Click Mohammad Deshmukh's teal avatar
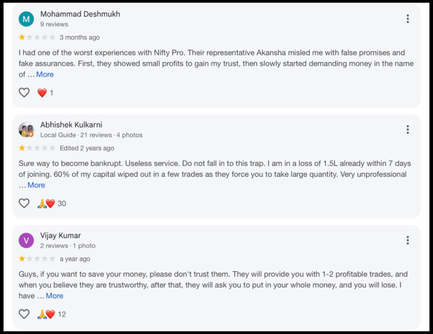Image resolution: width=433 pixels, height=334 pixels. [26, 19]
